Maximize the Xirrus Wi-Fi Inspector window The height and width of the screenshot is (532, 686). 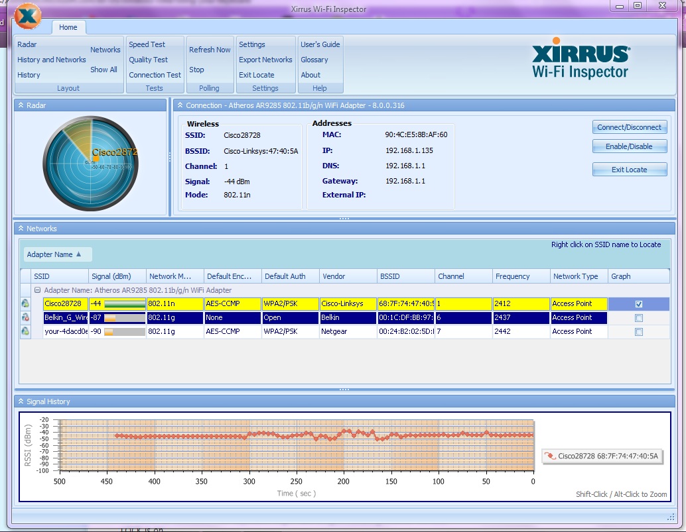[638, 6]
